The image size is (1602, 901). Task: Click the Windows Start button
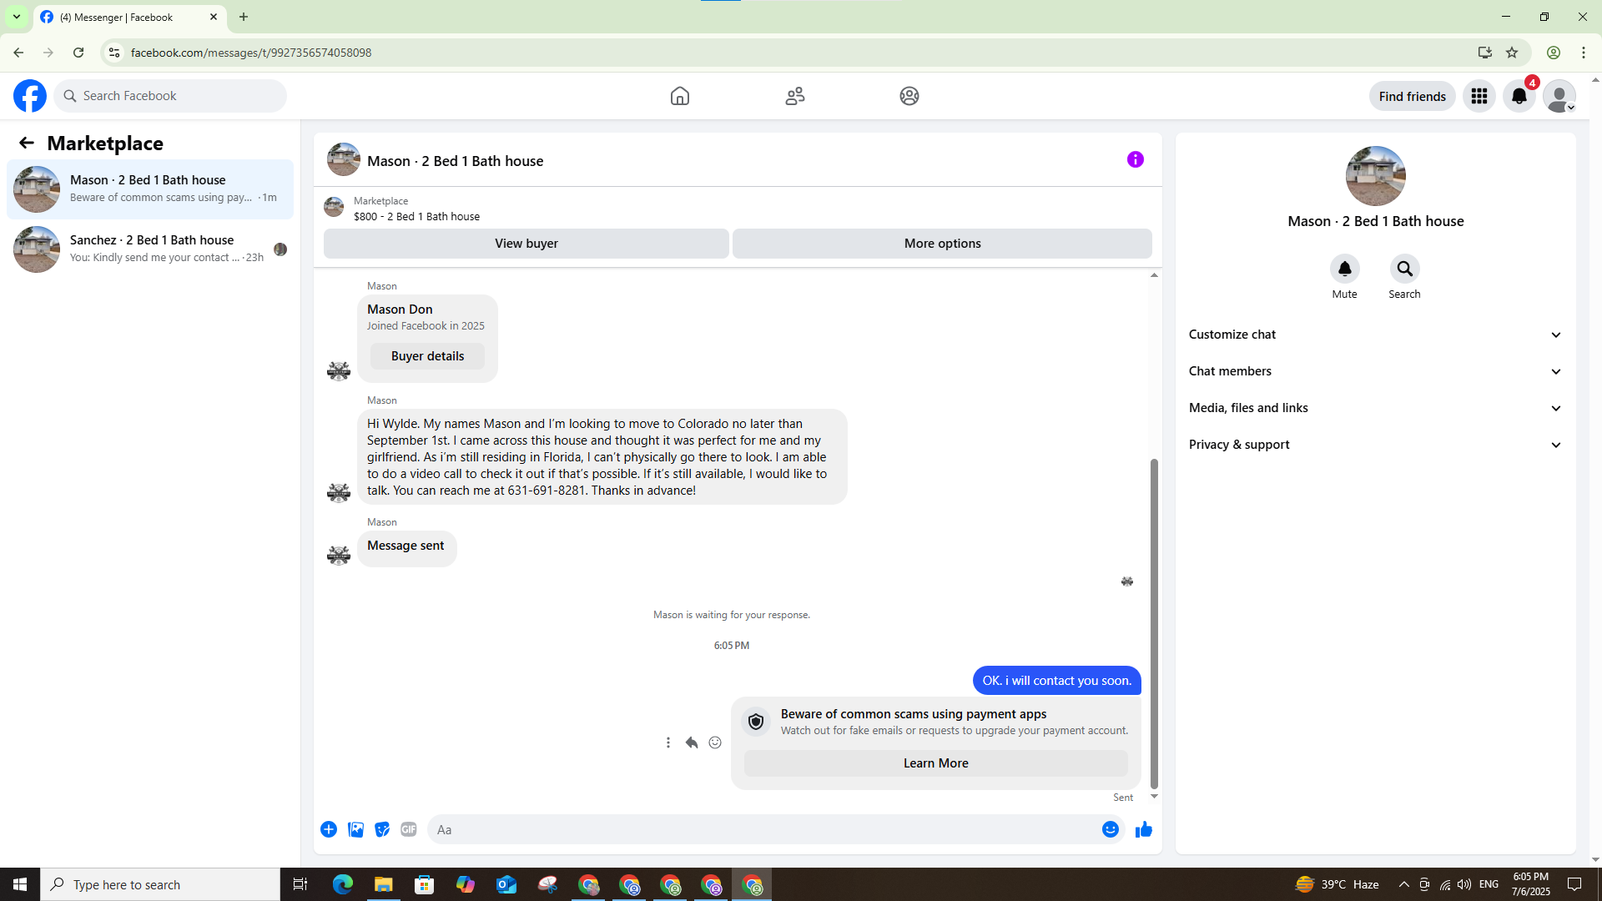[x=20, y=884]
